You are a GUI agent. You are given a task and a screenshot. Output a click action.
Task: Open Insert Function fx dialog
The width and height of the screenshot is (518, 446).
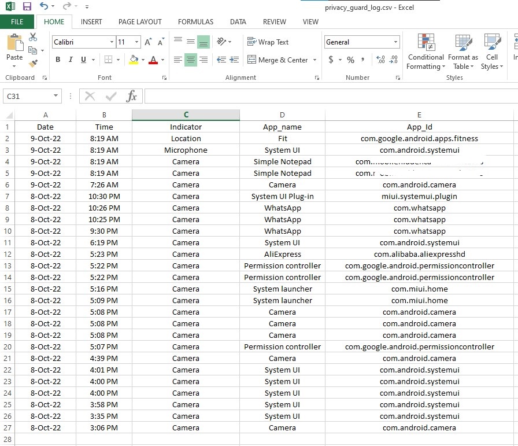pyautogui.click(x=131, y=96)
